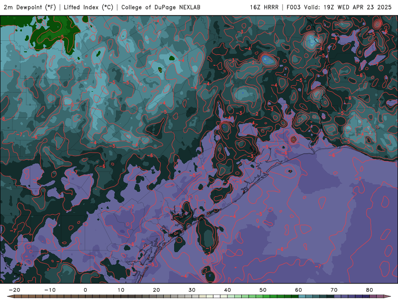Click the 60 label on the color scale
398x299 pixels.
(298, 290)
